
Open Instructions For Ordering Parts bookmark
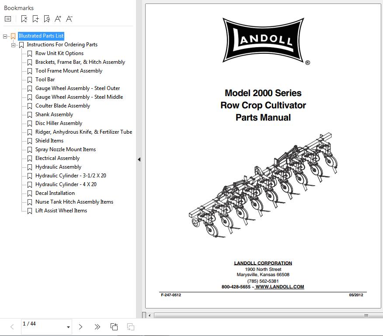coord(62,45)
